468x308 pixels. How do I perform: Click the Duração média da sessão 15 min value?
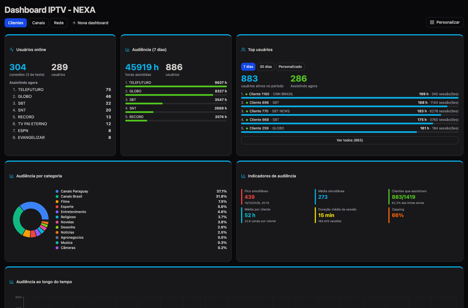pyautogui.click(x=326, y=215)
